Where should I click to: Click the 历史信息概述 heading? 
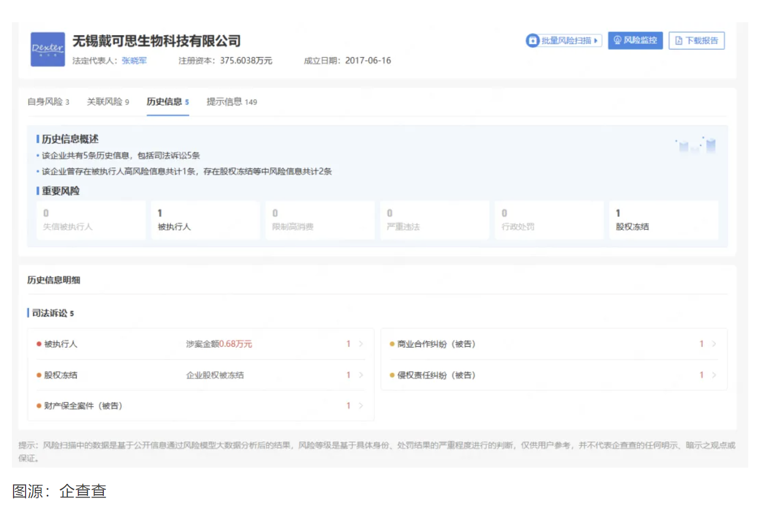click(70, 139)
